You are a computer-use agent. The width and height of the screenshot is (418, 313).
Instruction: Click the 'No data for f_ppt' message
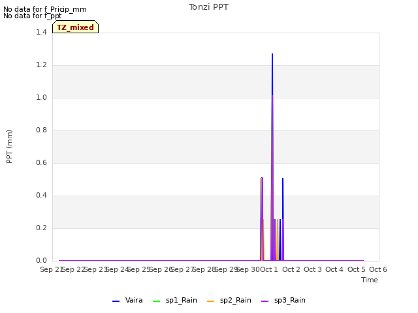(x=32, y=16)
